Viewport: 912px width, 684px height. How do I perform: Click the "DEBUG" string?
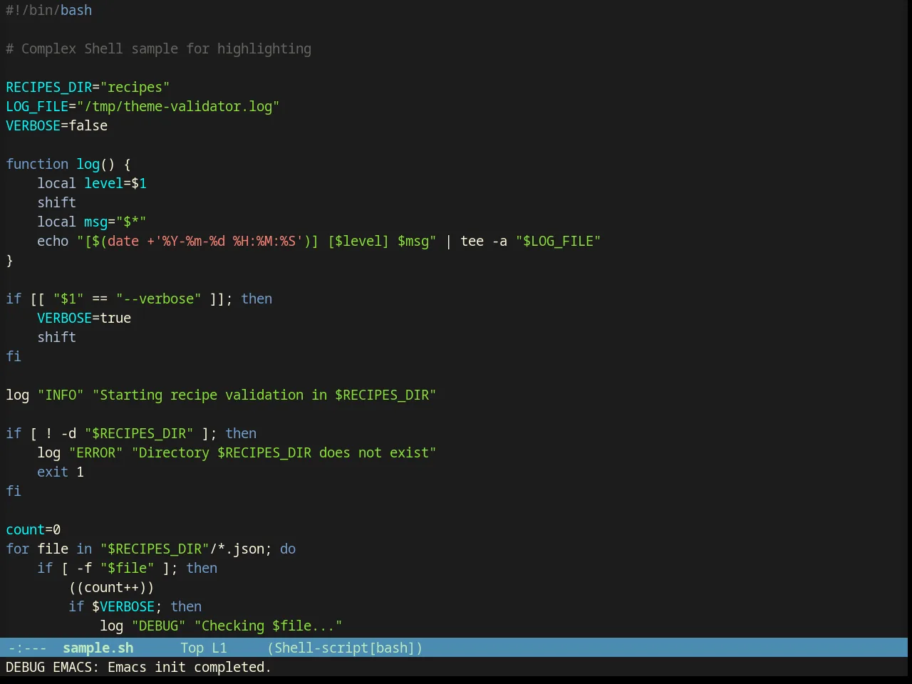[159, 626]
